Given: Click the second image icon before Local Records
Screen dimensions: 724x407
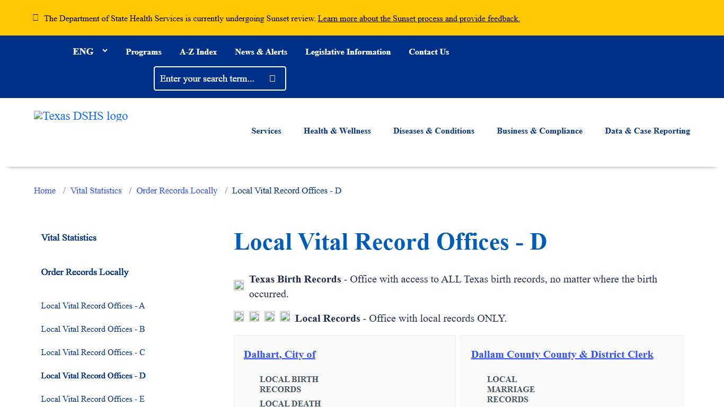Looking at the screenshot, I should [254, 316].
